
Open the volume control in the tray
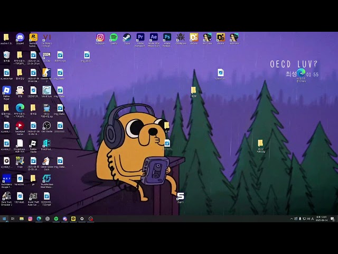point(308,219)
